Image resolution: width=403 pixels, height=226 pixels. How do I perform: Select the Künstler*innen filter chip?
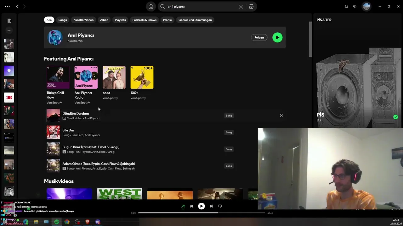point(83,20)
